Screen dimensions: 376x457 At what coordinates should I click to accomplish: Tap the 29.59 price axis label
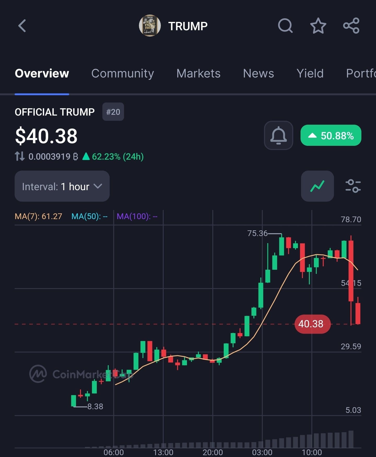point(351,346)
